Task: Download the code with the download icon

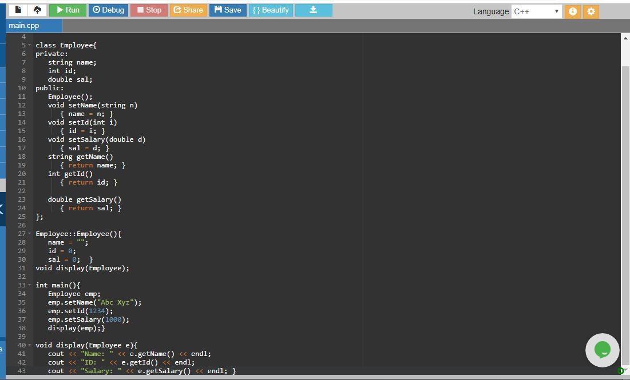Action: pyautogui.click(x=314, y=10)
